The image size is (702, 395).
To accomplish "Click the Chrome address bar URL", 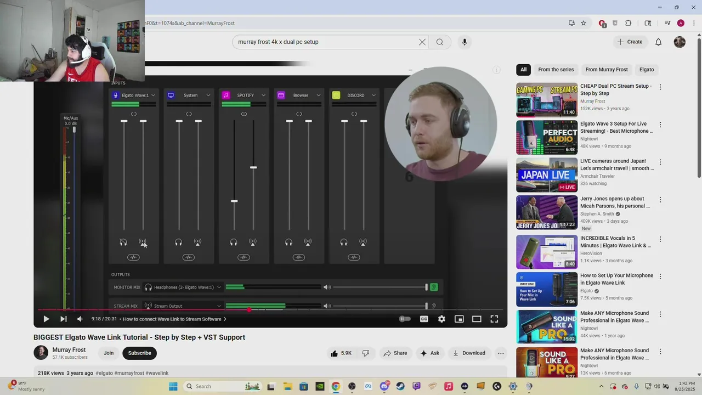I will 189,23.
